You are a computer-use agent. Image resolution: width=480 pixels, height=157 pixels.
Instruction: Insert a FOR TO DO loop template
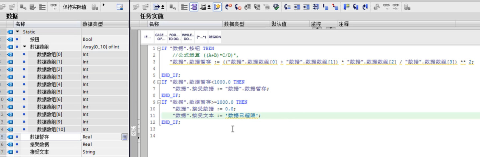(x=174, y=37)
